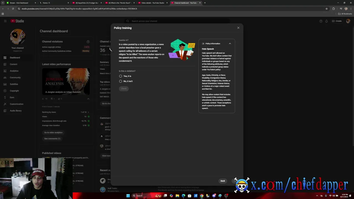
Task: Click the Check answer button
Action: pyautogui.click(x=124, y=89)
